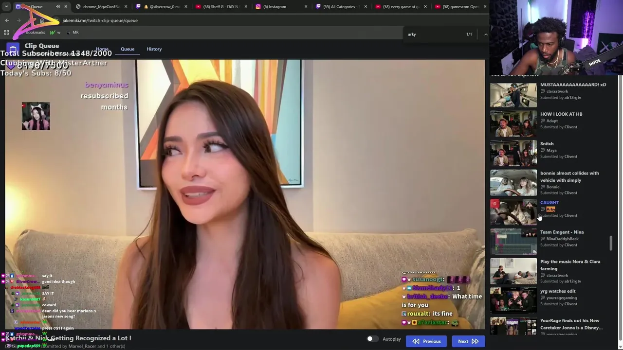This screenshot has height=350, width=623.
Task: Close the gamescom Opening tab
Action: pyautogui.click(x=485, y=6)
